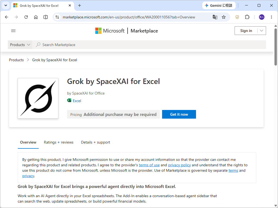Minimize the browser window
This screenshot has width=278, height=208.
click(x=247, y=5)
